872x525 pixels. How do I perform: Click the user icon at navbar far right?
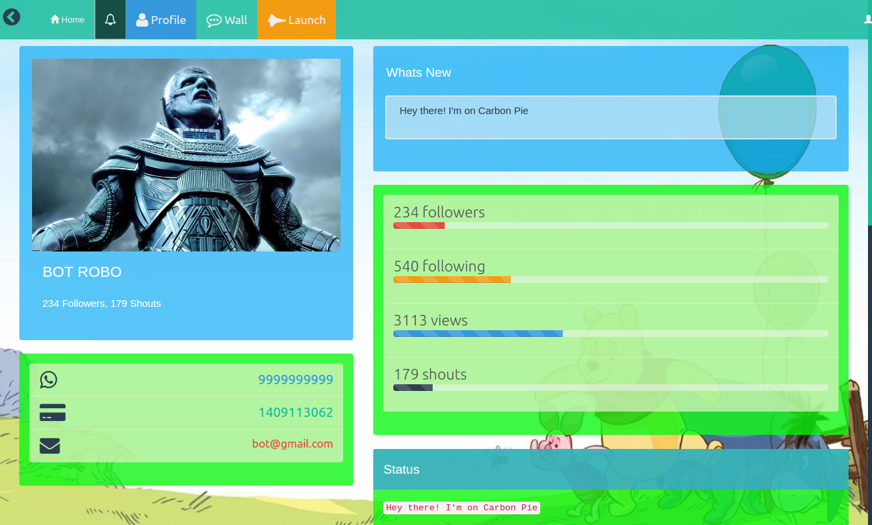click(867, 20)
